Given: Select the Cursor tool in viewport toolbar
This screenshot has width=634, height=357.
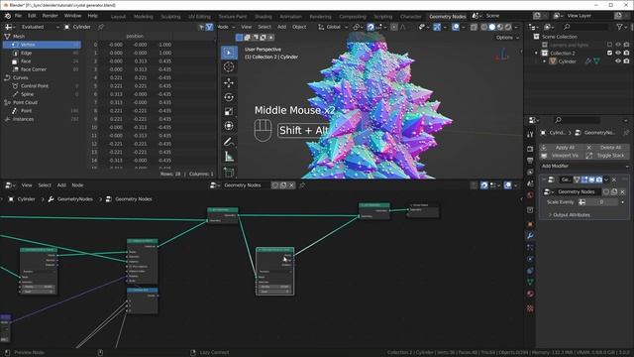Looking at the screenshot, I should (x=229, y=66).
